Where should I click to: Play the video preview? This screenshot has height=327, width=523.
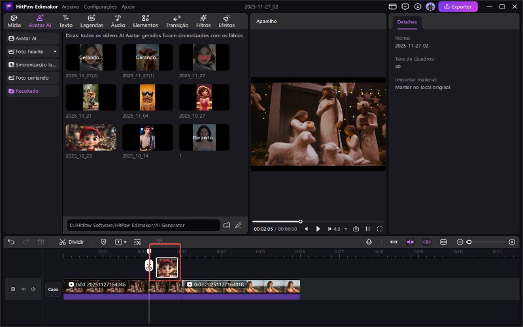318,229
